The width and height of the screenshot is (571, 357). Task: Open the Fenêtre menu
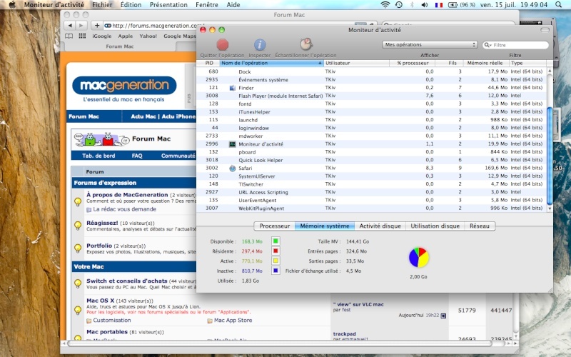(207, 5)
